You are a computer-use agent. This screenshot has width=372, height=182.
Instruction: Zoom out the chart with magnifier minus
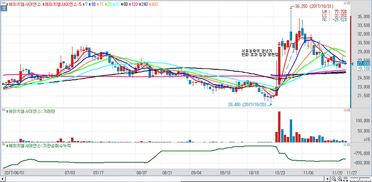coord(334,179)
